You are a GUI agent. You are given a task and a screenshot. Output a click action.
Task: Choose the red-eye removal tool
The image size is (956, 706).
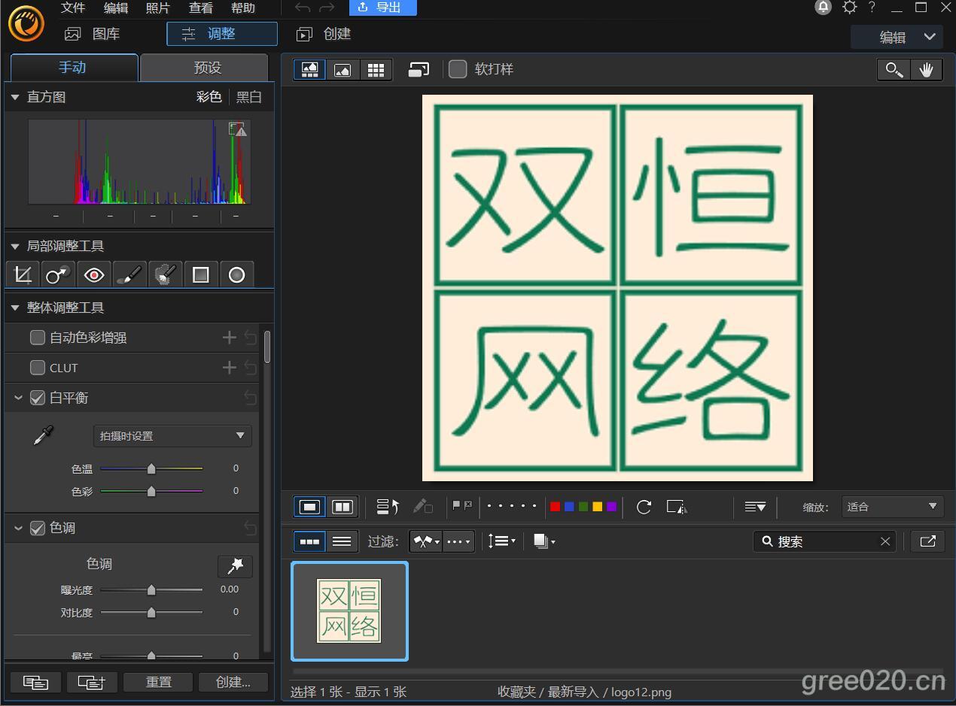click(94, 275)
